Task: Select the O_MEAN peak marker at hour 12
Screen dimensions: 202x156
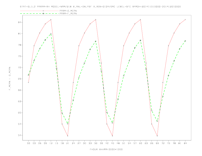Action: (51, 20)
